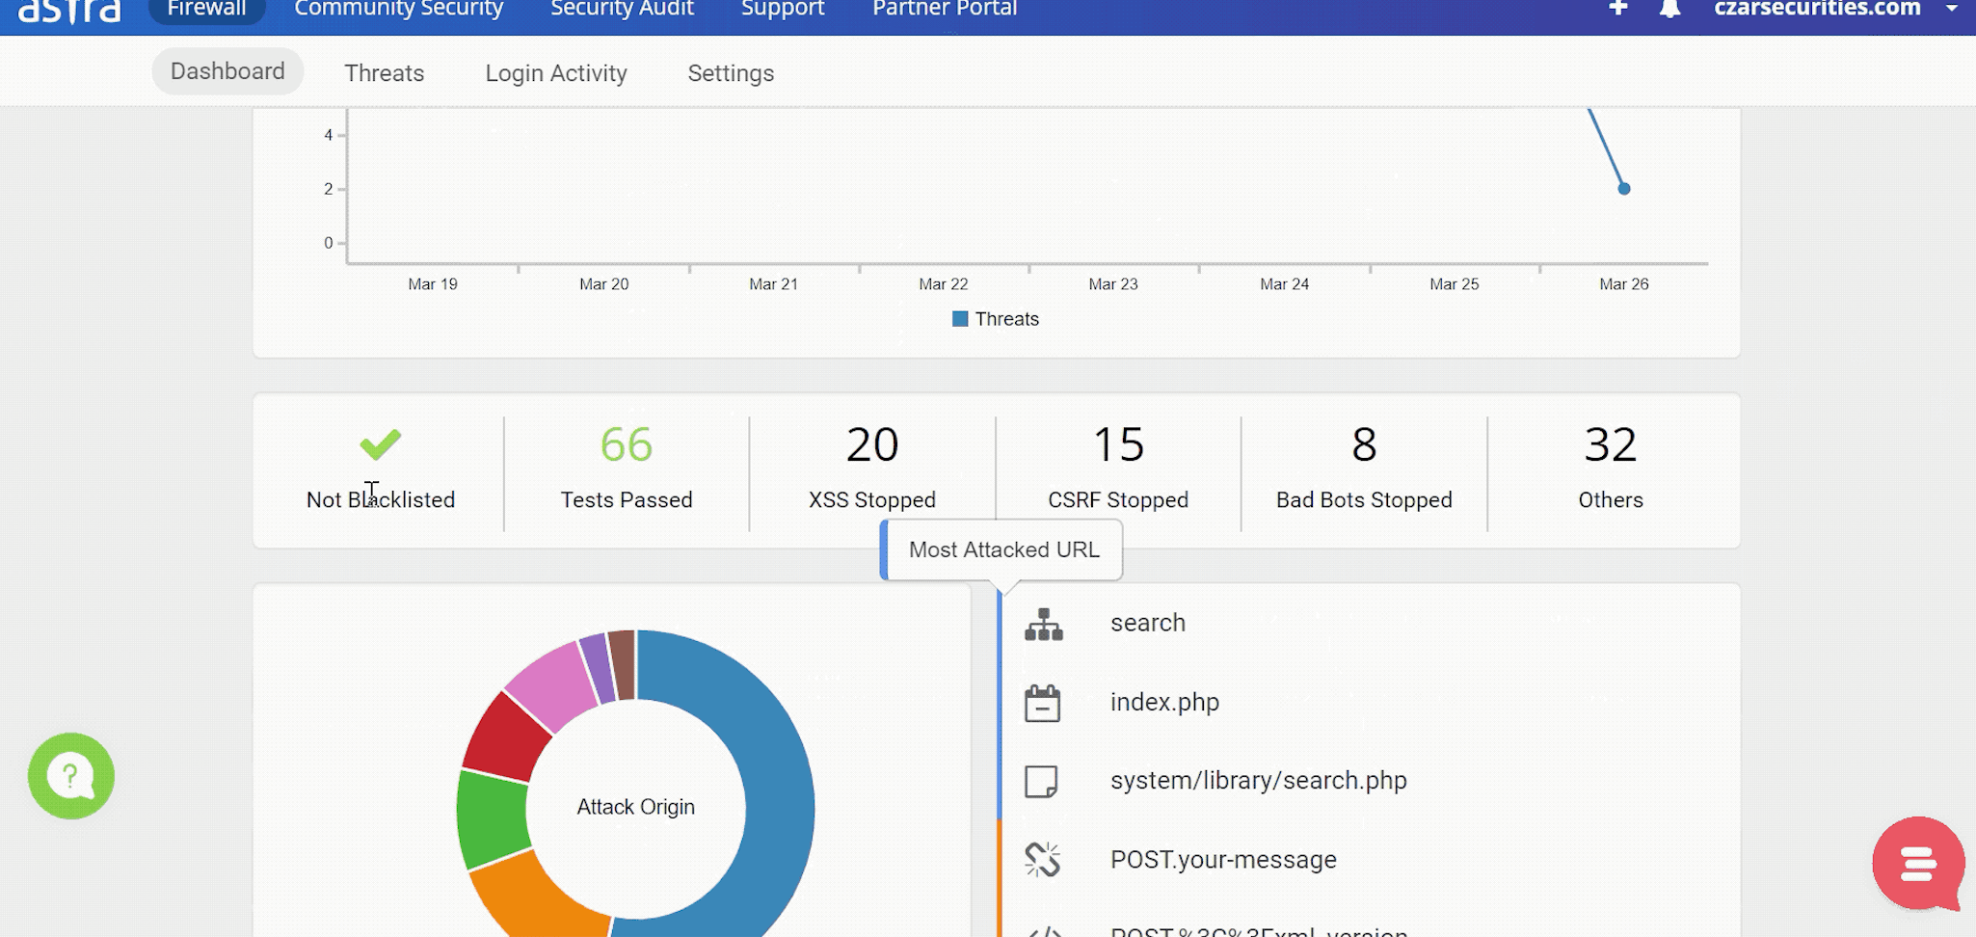Open the Settings tab
Viewport: 1976px width, 937px height.
pyautogui.click(x=731, y=72)
